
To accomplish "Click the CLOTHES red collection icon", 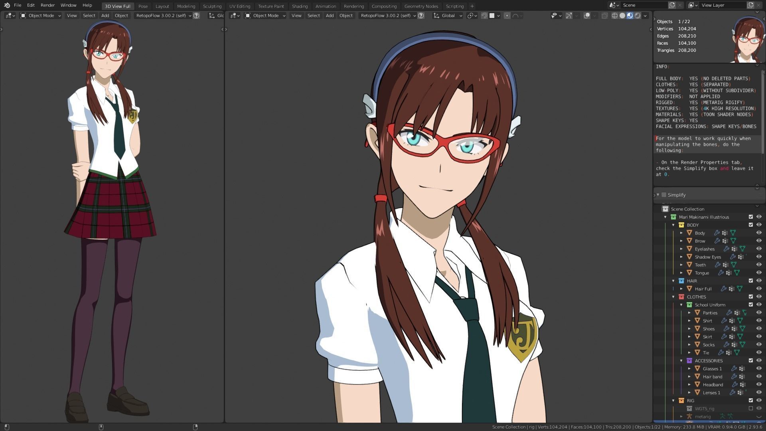I will (681, 297).
